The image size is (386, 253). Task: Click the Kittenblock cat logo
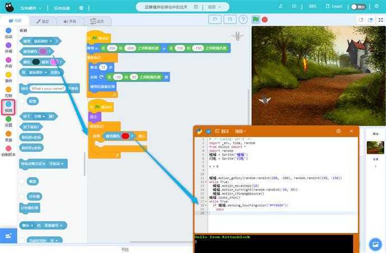coord(10,7)
